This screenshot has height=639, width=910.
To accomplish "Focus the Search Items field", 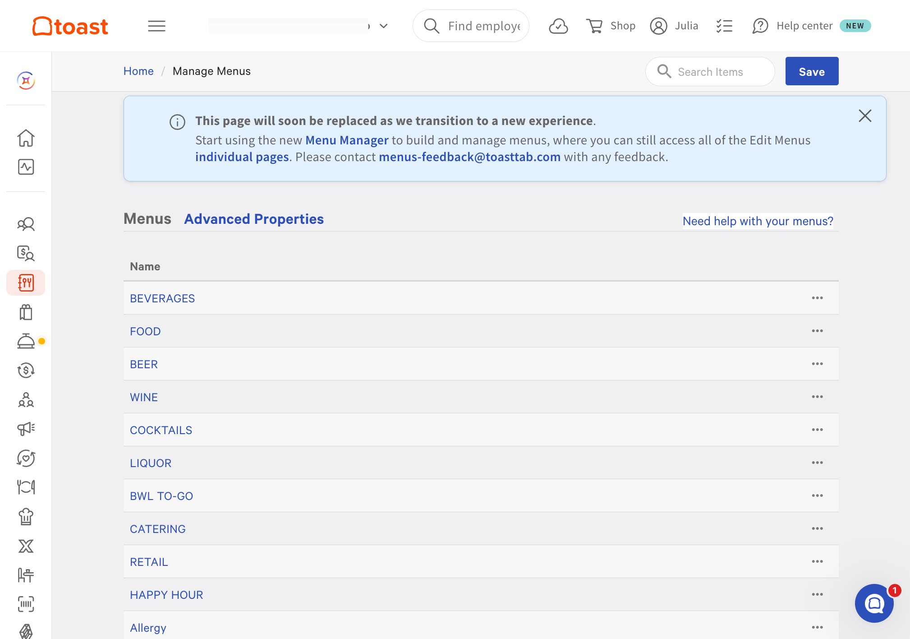I will (x=710, y=72).
